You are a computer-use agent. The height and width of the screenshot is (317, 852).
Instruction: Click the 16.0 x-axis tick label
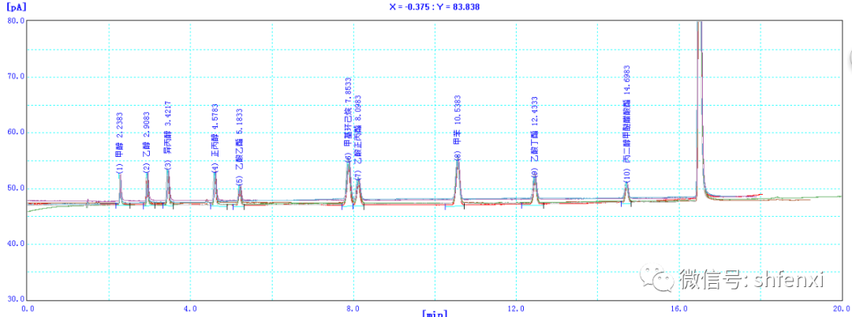coord(679,308)
